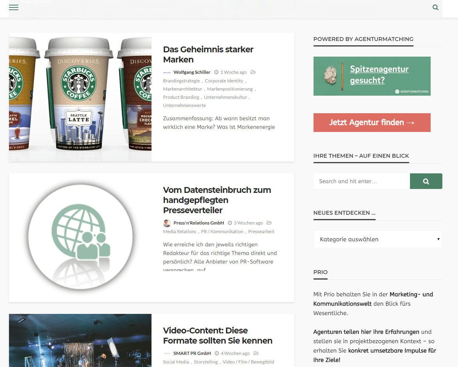Open article 'Das Geheimnis starker Marken'

pyautogui.click(x=208, y=54)
